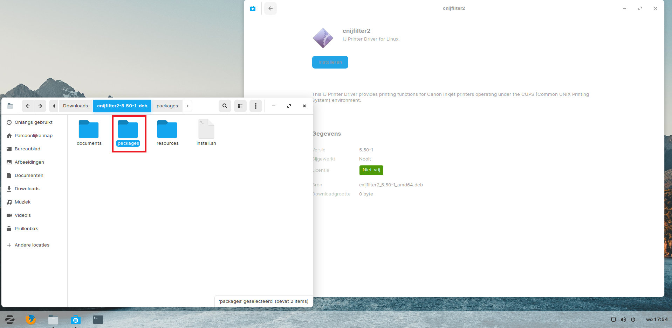
Task: Click the Gegevens heading
Action: pyautogui.click(x=327, y=134)
